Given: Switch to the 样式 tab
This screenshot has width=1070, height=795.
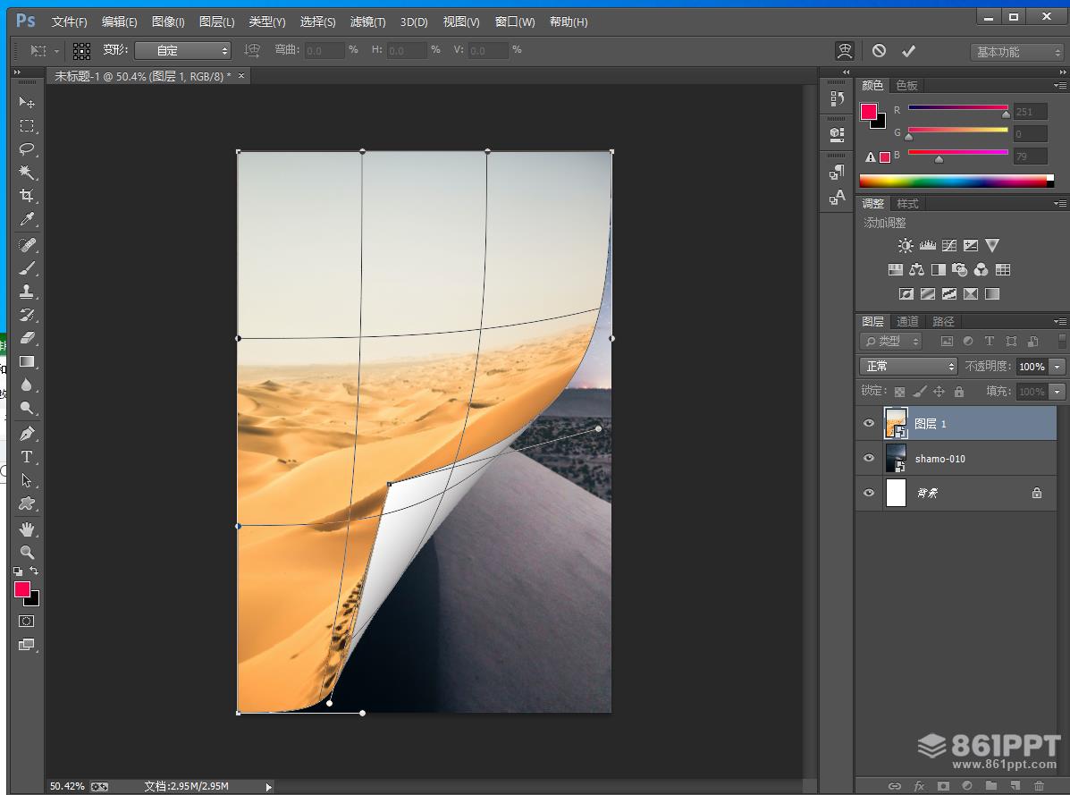Looking at the screenshot, I should pyautogui.click(x=907, y=203).
